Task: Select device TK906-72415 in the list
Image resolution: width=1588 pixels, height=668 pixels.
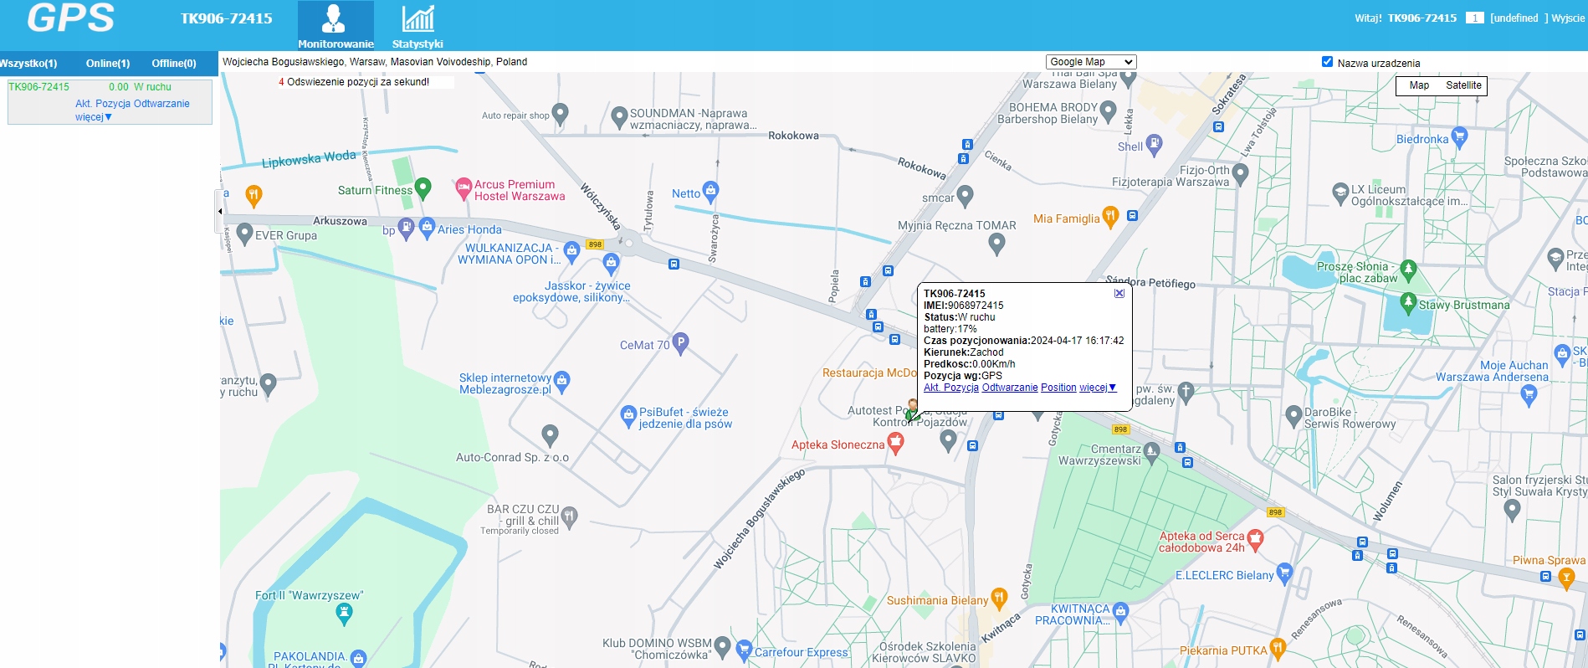Action: pyautogui.click(x=39, y=87)
